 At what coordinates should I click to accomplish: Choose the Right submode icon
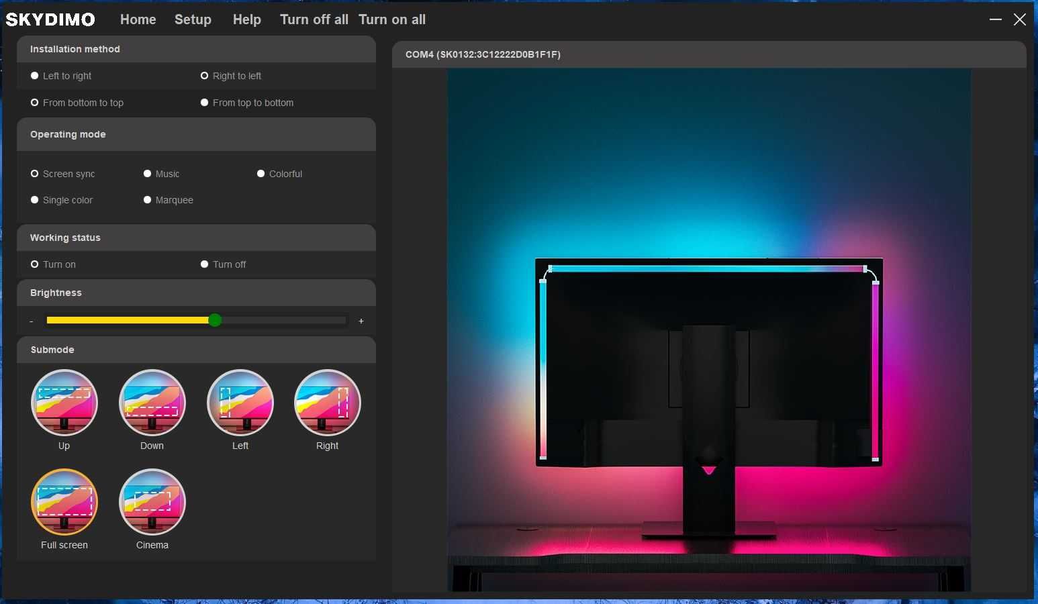coord(328,403)
